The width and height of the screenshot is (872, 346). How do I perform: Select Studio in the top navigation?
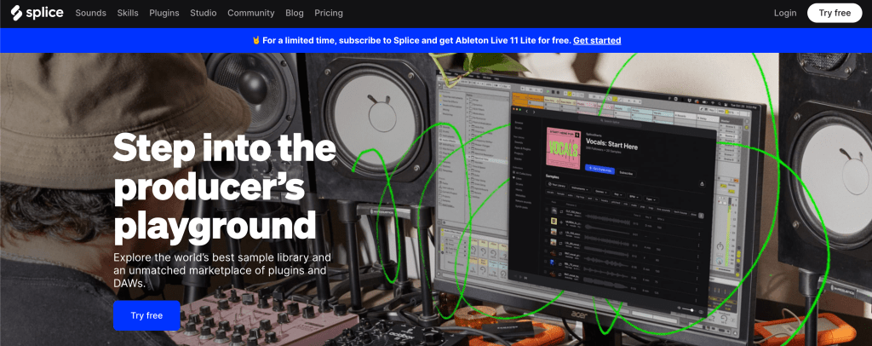(203, 14)
